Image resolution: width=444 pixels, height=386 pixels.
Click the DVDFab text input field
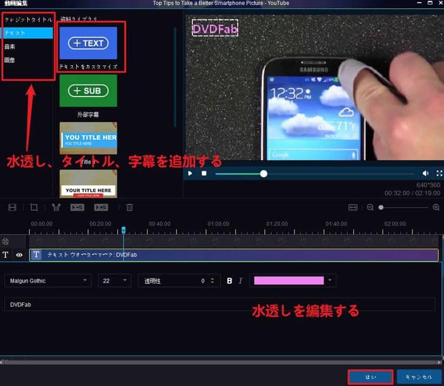click(x=219, y=304)
